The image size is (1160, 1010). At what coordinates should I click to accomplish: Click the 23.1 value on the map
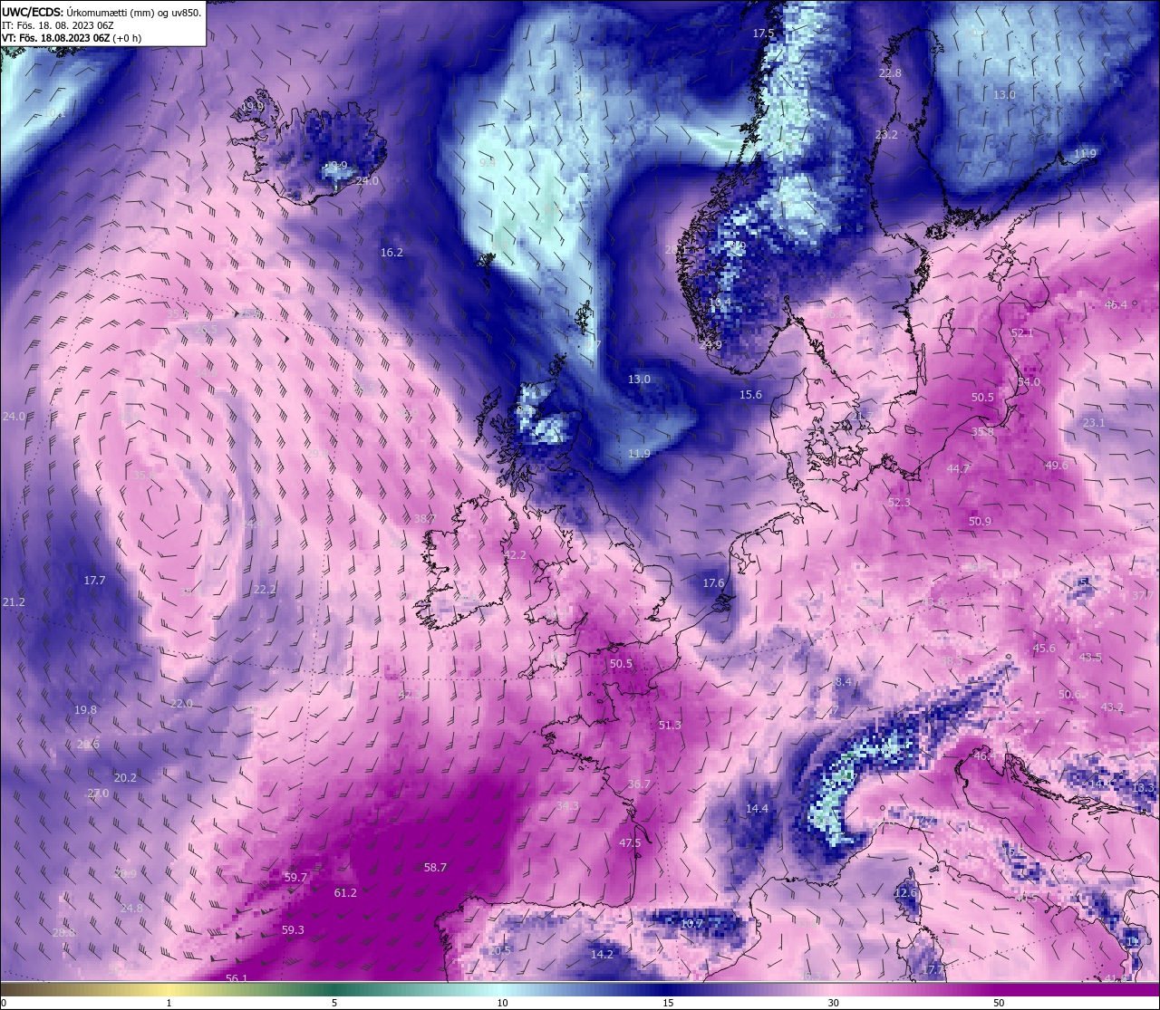coord(1094,423)
